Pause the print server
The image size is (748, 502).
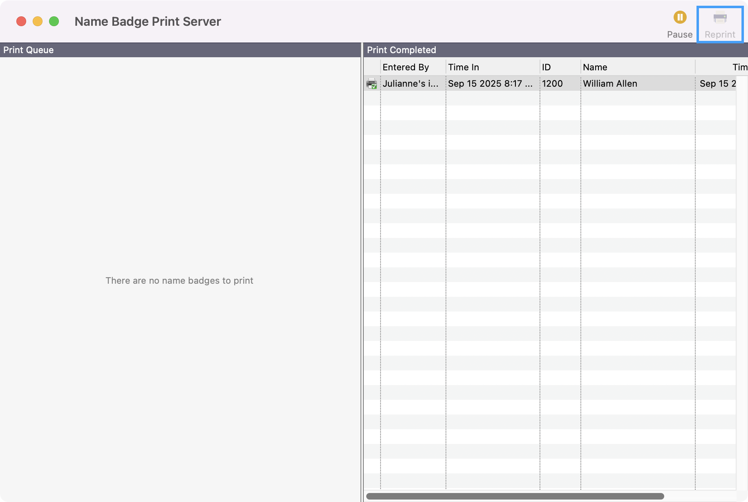click(679, 18)
